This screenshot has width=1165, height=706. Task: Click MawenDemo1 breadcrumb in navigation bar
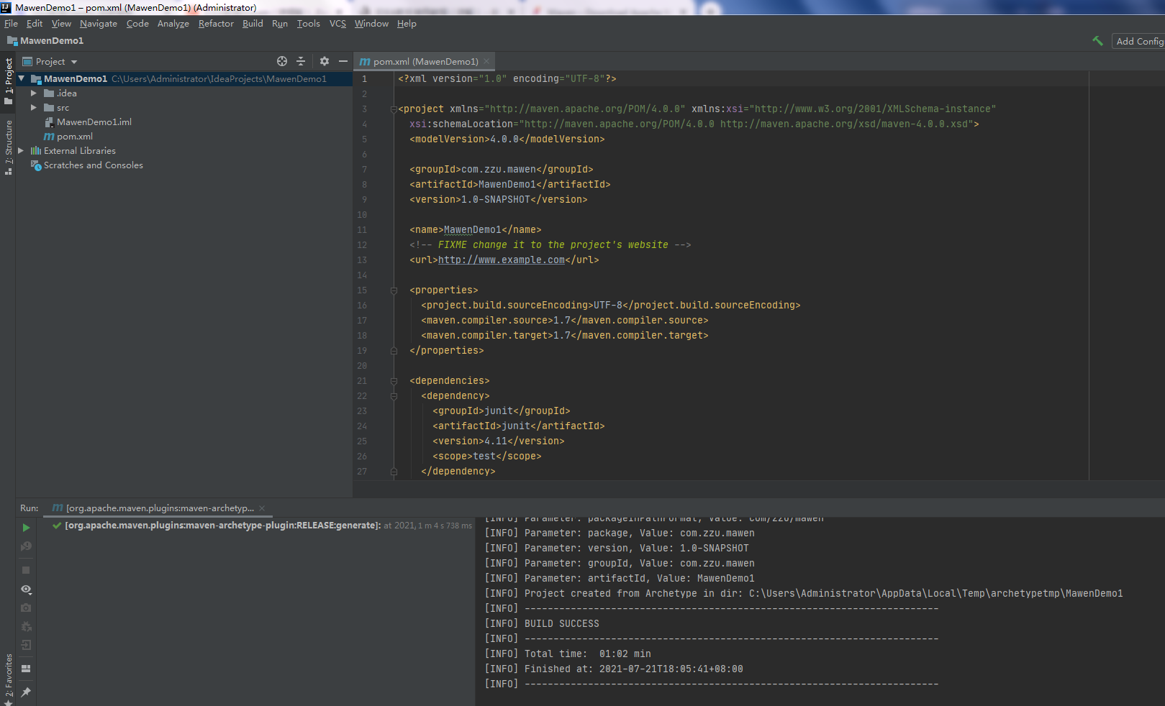pyautogui.click(x=52, y=41)
